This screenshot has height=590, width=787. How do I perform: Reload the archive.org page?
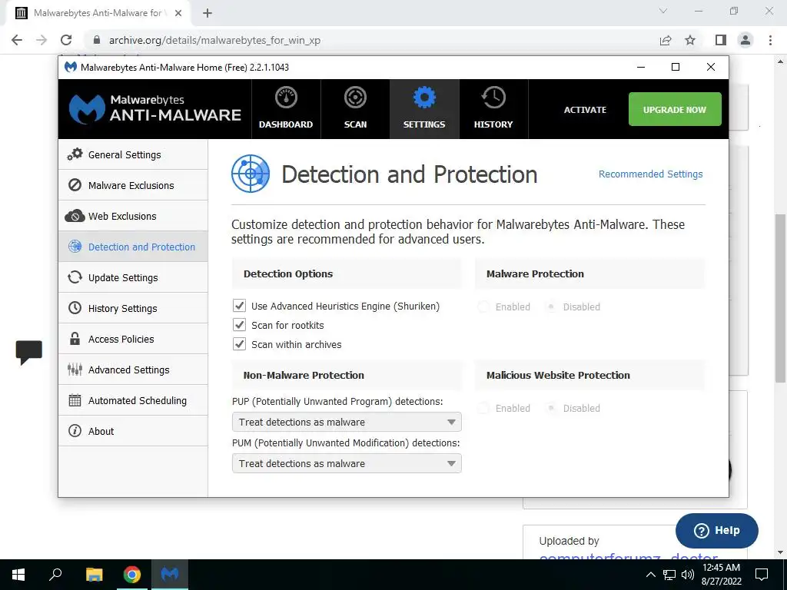(66, 40)
